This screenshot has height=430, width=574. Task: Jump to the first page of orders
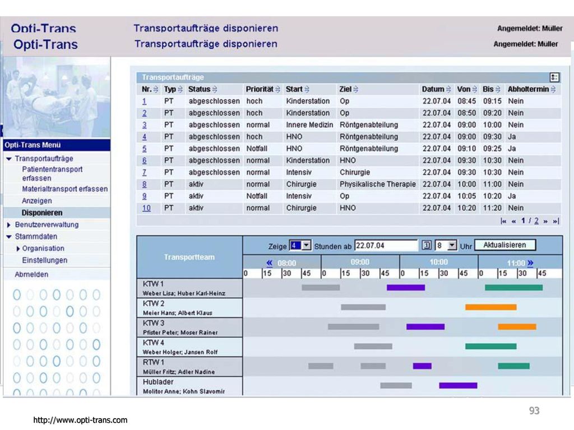click(504, 221)
